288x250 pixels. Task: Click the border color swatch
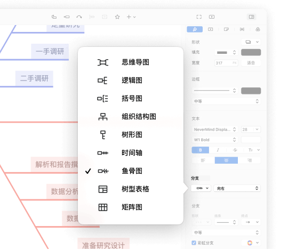click(x=251, y=91)
